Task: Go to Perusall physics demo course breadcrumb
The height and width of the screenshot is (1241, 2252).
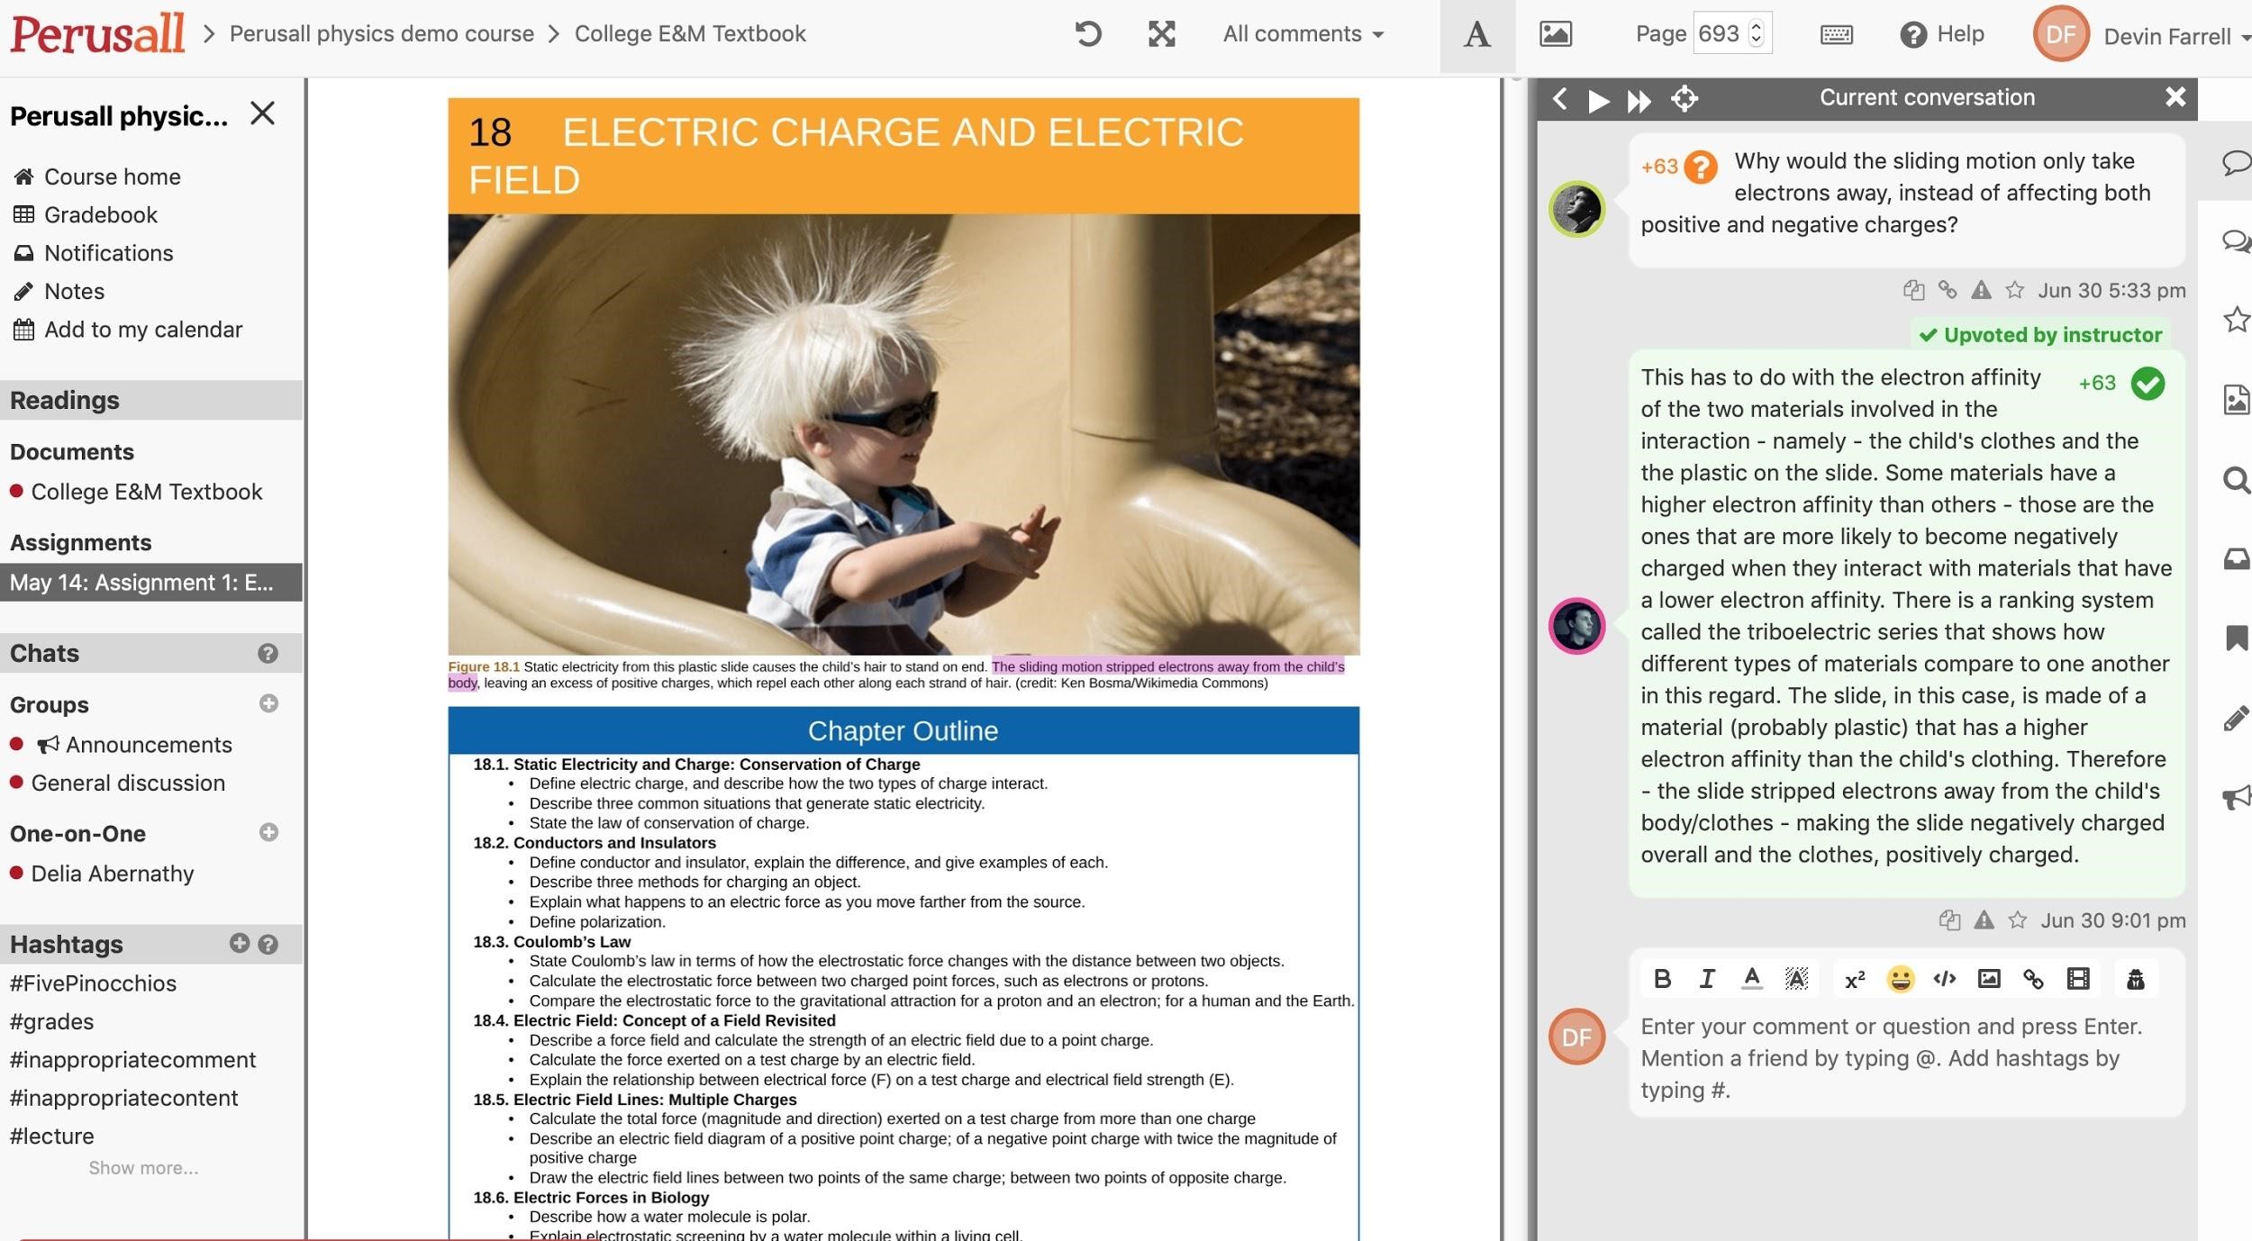Action: [x=382, y=34]
